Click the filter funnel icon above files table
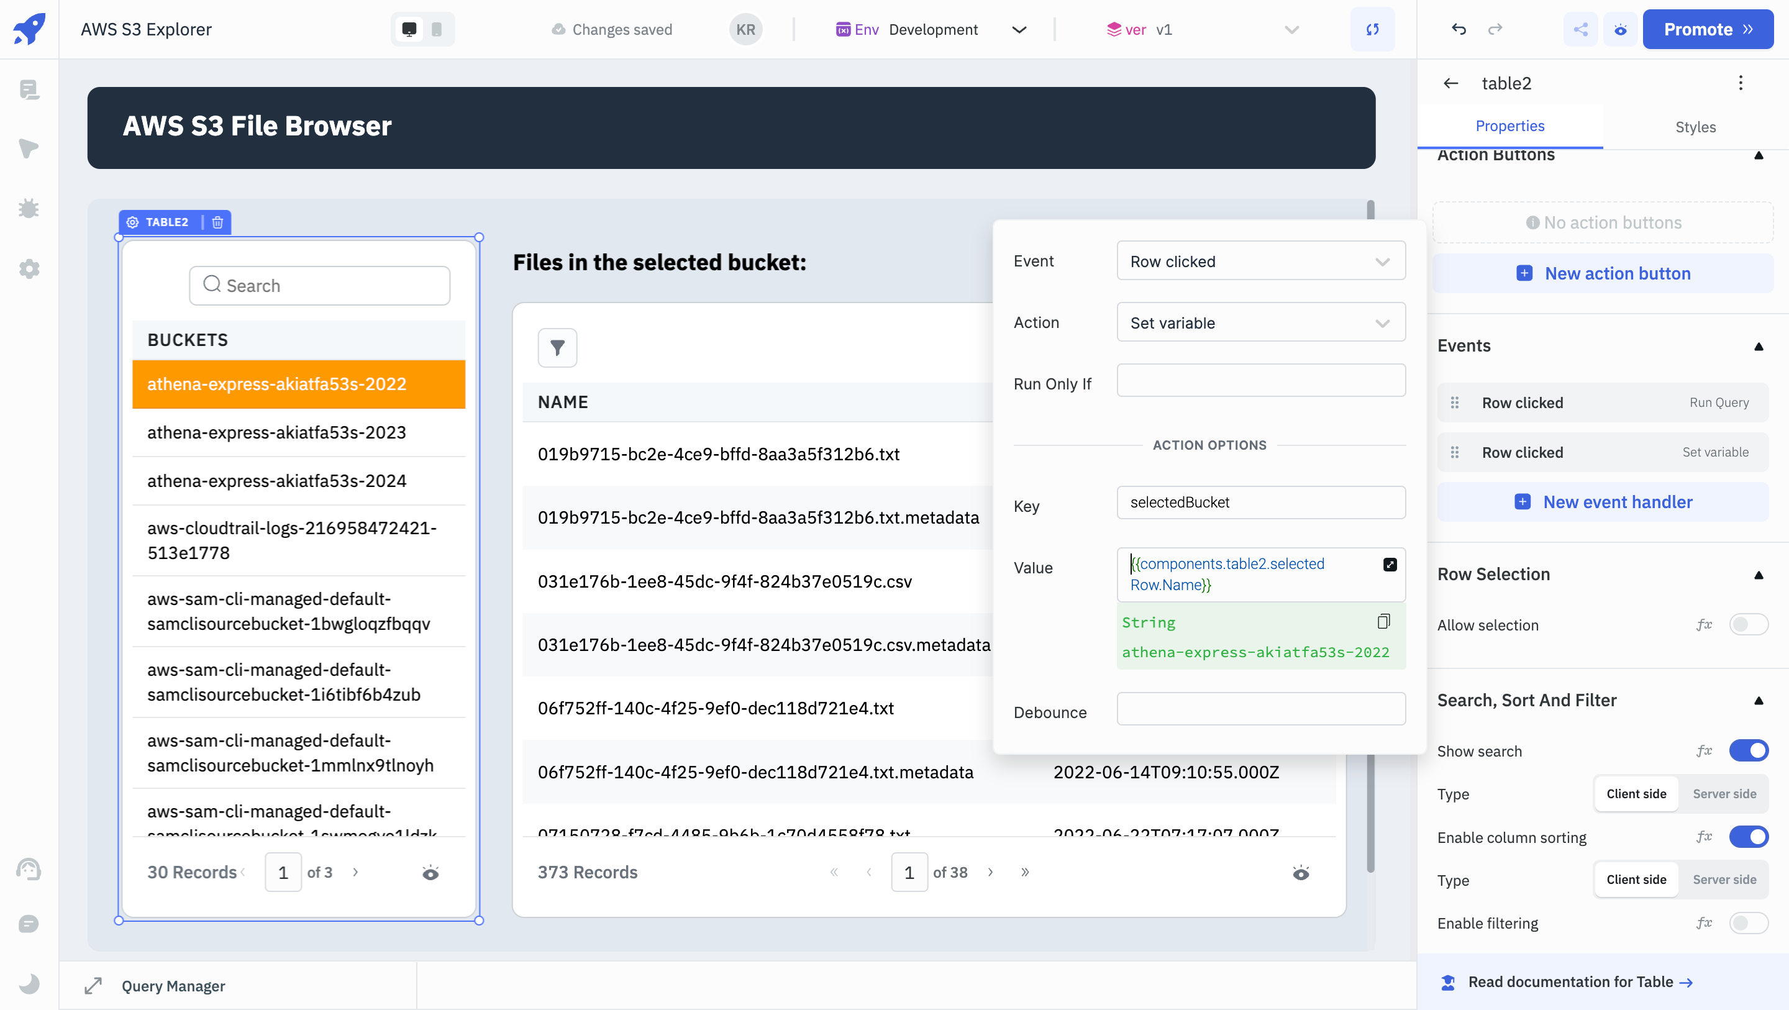The image size is (1789, 1010). pos(557,347)
